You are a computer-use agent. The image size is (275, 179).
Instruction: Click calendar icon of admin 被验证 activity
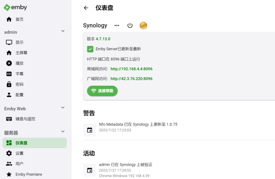pyautogui.click(x=90, y=170)
